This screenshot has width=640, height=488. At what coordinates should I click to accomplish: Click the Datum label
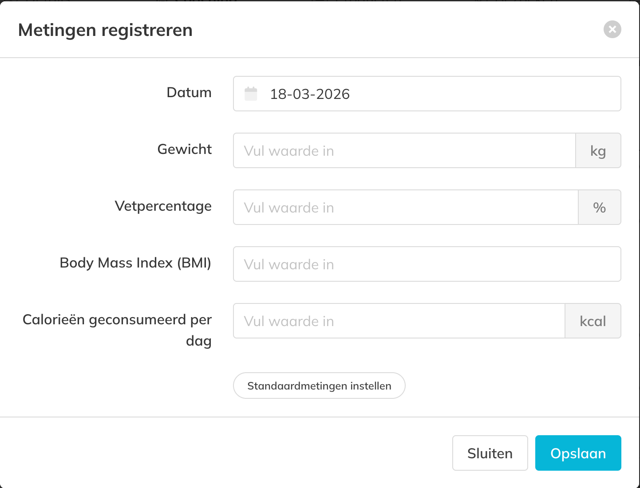[189, 92]
